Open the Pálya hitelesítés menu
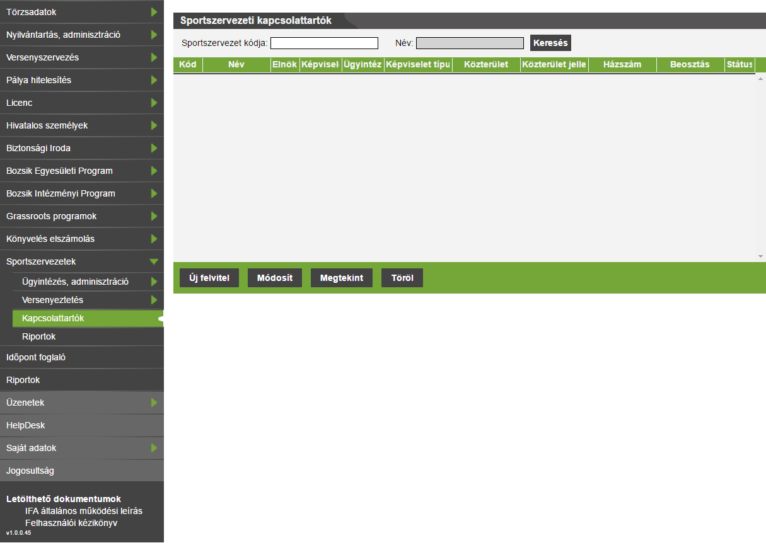766x543 pixels. coord(82,80)
